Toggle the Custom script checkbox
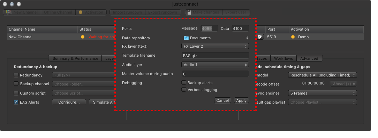Viewport: 378px width, 138px height. pos(16,93)
